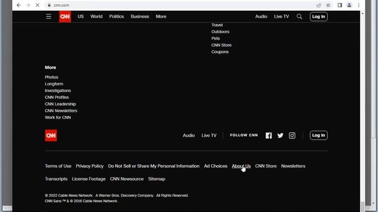
Task: Click the CNN logo in the footer
Action: (x=51, y=135)
